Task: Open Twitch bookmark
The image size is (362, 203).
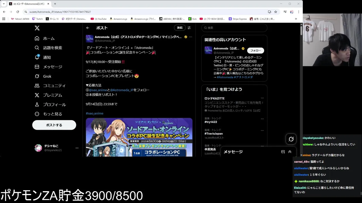Action: point(37,19)
